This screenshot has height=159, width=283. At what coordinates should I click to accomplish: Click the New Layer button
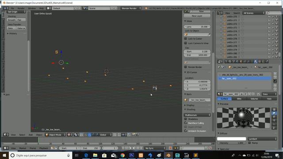[197, 16]
